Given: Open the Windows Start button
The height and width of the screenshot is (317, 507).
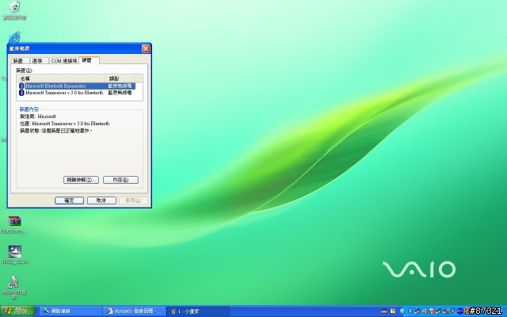Looking at the screenshot, I should click(17, 311).
